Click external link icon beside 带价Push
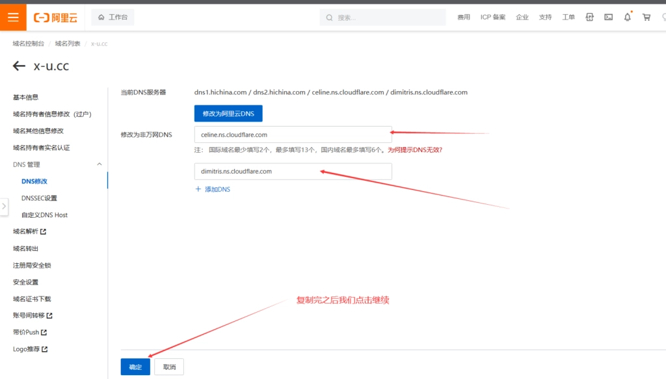The width and height of the screenshot is (666, 379). tap(44, 332)
